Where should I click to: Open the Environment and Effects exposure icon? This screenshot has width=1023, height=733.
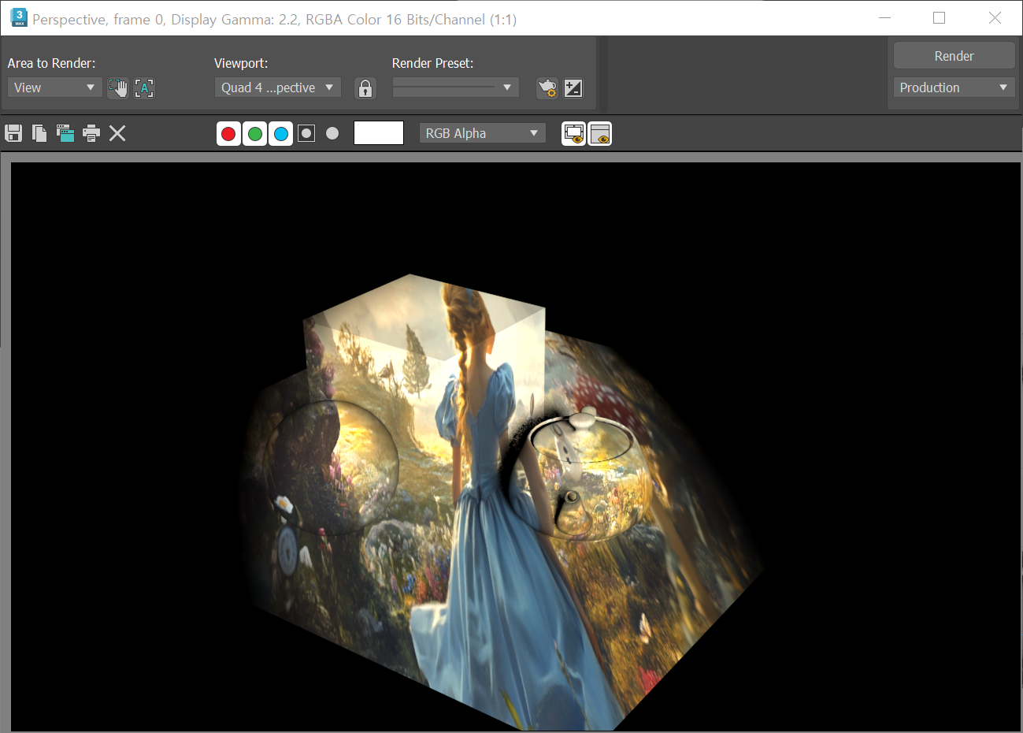[x=573, y=88]
